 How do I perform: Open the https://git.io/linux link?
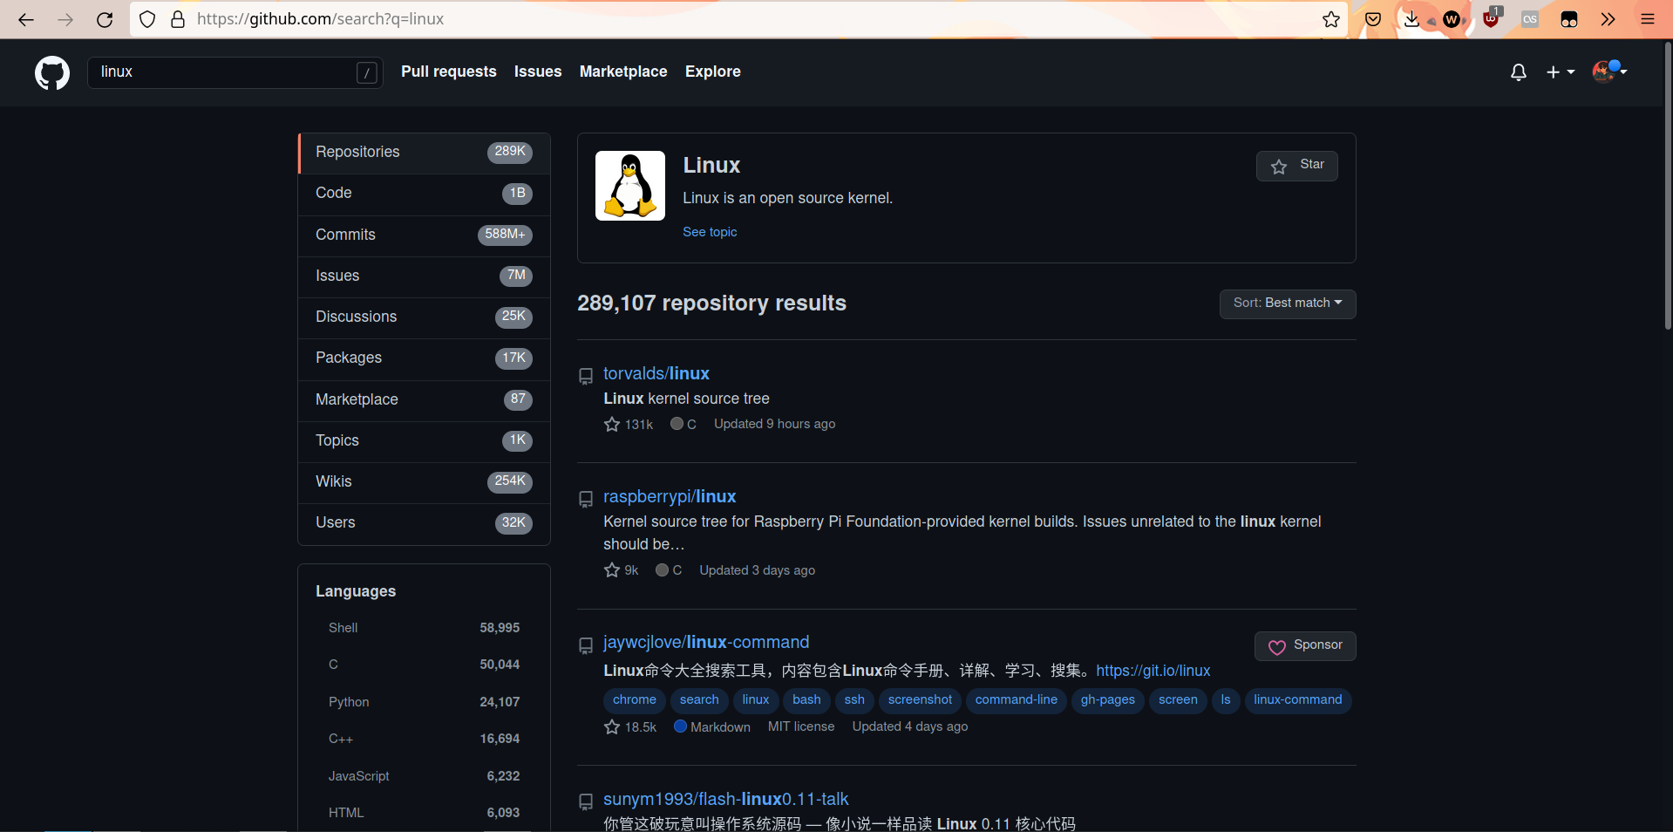(1153, 671)
